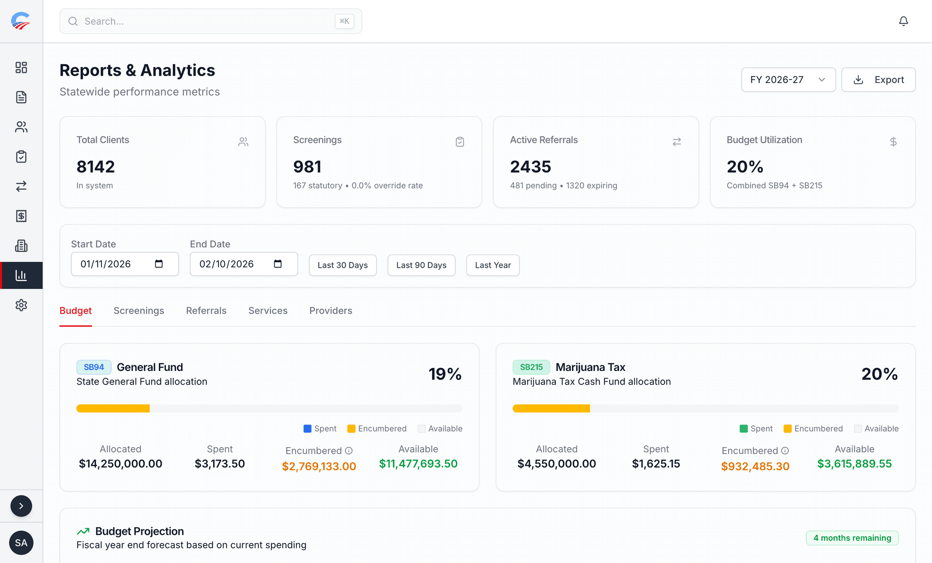Expand the sidebar with the arrow button
This screenshot has width=932, height=563.
[x=21, y=506]
